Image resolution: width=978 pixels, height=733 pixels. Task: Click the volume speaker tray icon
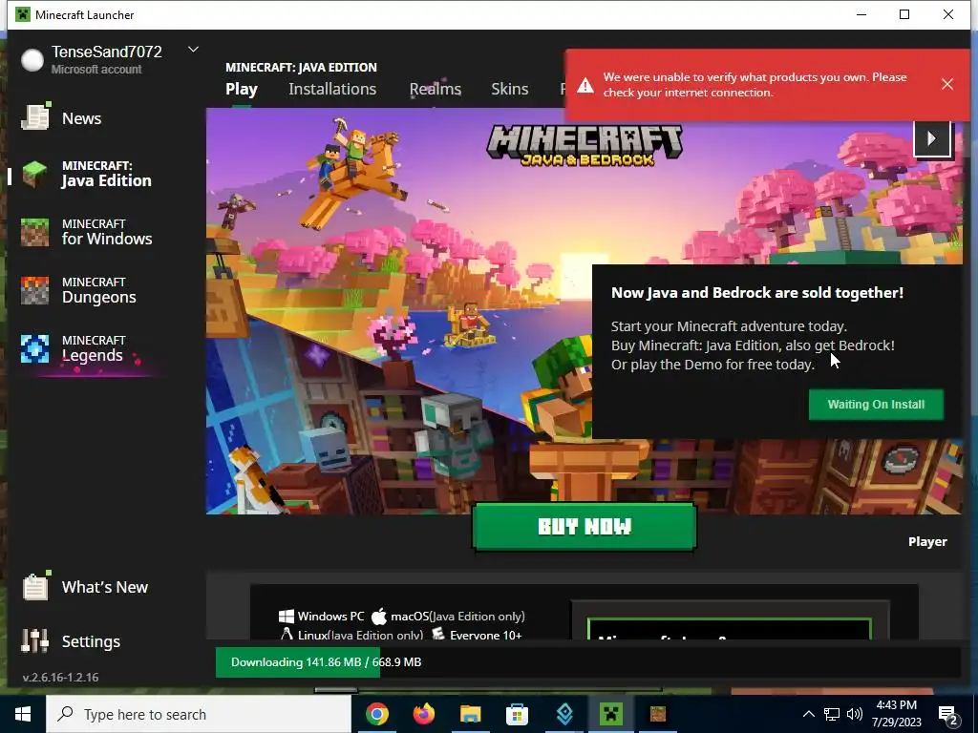click(855, 714)
